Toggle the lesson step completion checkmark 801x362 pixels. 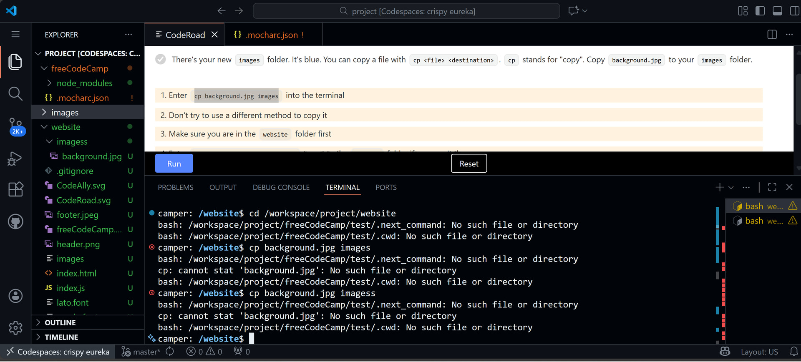pos(161,60)
